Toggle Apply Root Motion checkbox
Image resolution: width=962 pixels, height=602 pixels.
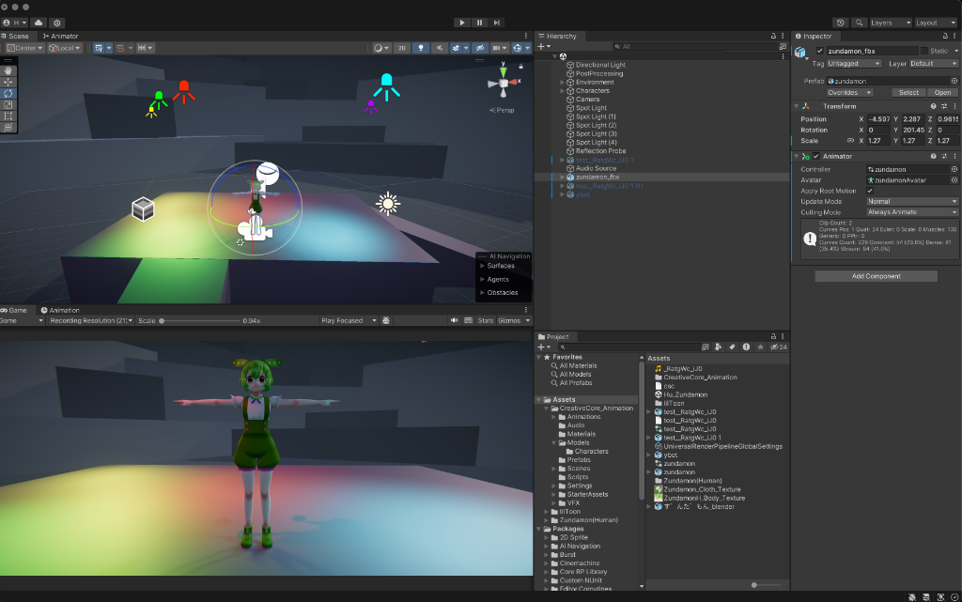[x=870, y=191]
